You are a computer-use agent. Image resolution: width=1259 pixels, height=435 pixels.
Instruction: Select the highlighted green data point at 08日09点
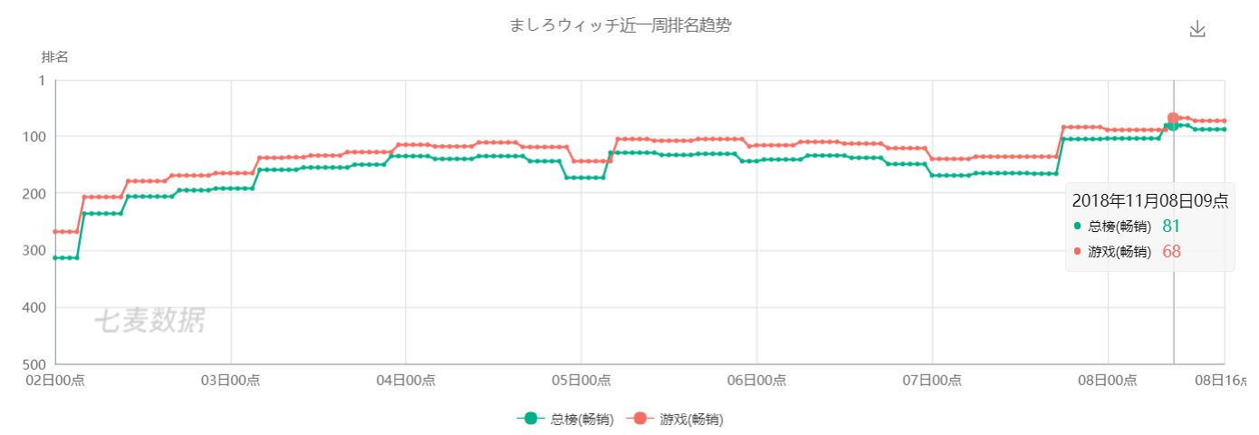tap(1174, 125)
